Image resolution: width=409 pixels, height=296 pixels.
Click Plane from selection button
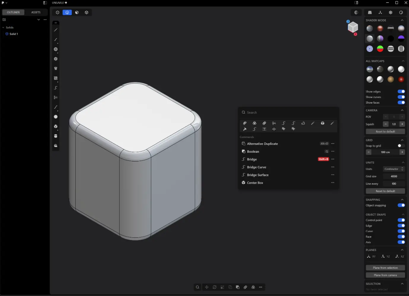pyautogui.click(x=385, y=267)
